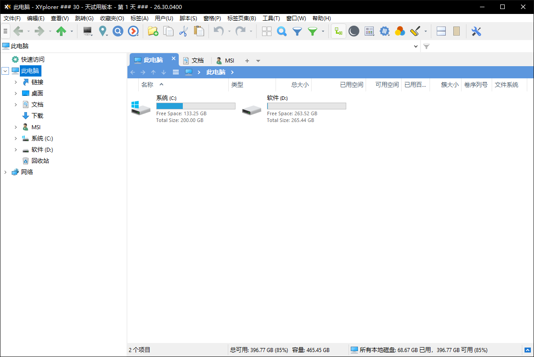Click the recent locations arrow circle icon
This screenshot has height=357, width=534.
pos(133,32)
